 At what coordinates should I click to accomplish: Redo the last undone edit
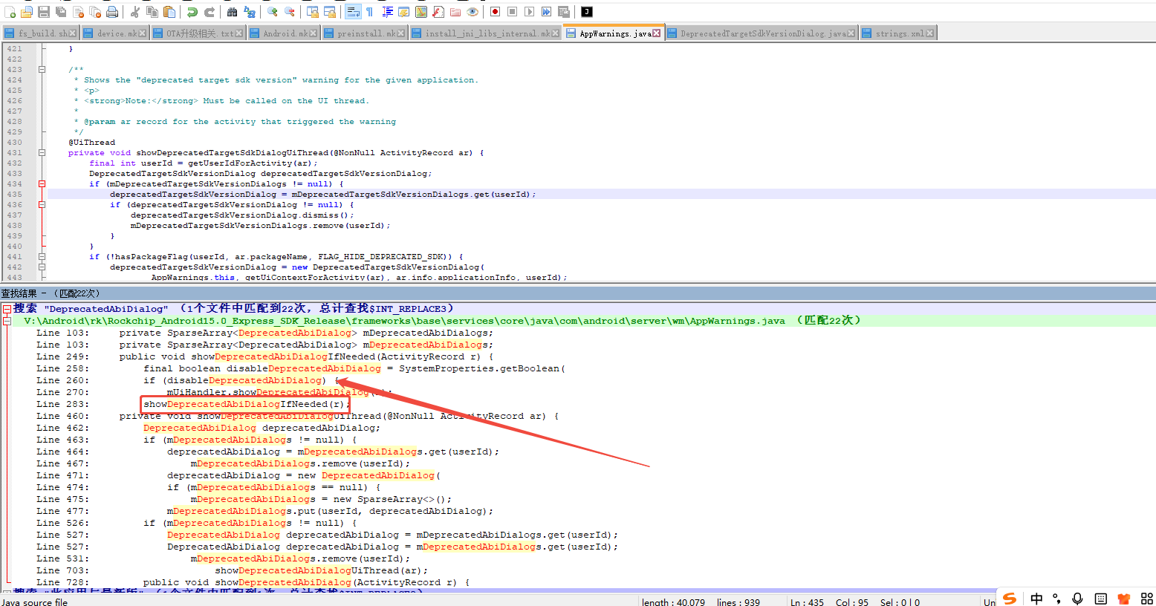click(x=210, y=12)
